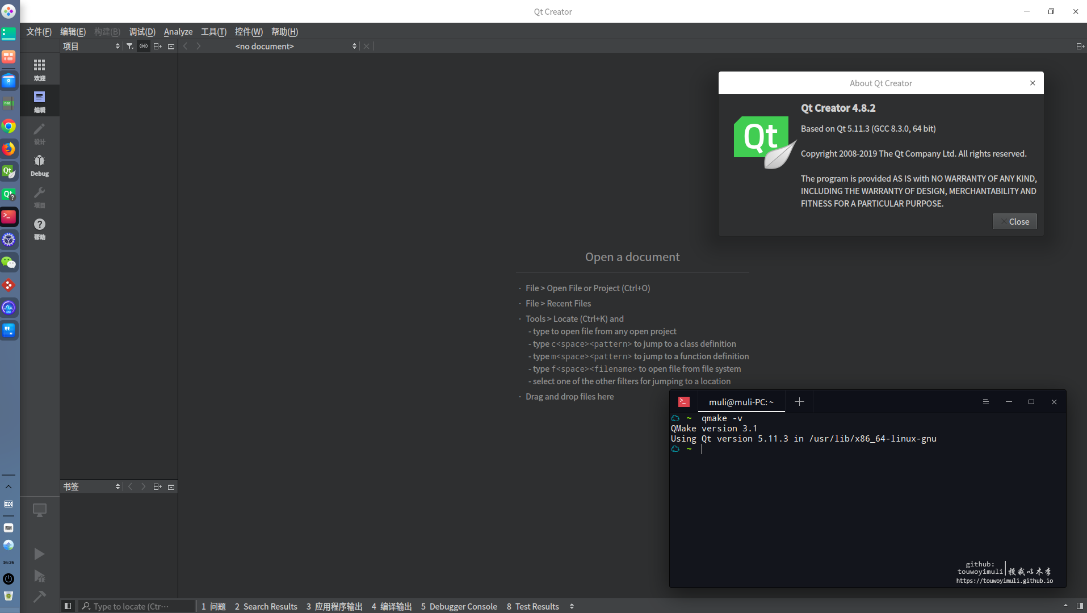Open the 编辑(E) menu

pos(73,32)
